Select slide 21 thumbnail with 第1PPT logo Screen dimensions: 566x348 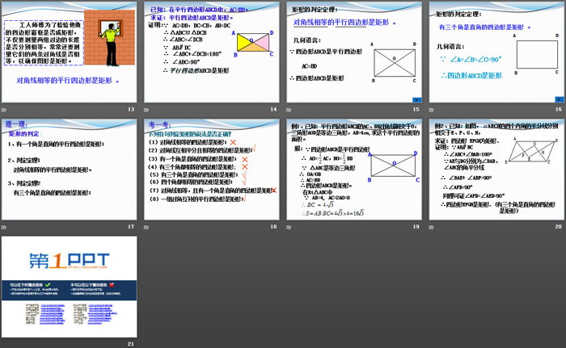(x=70, y=287)
